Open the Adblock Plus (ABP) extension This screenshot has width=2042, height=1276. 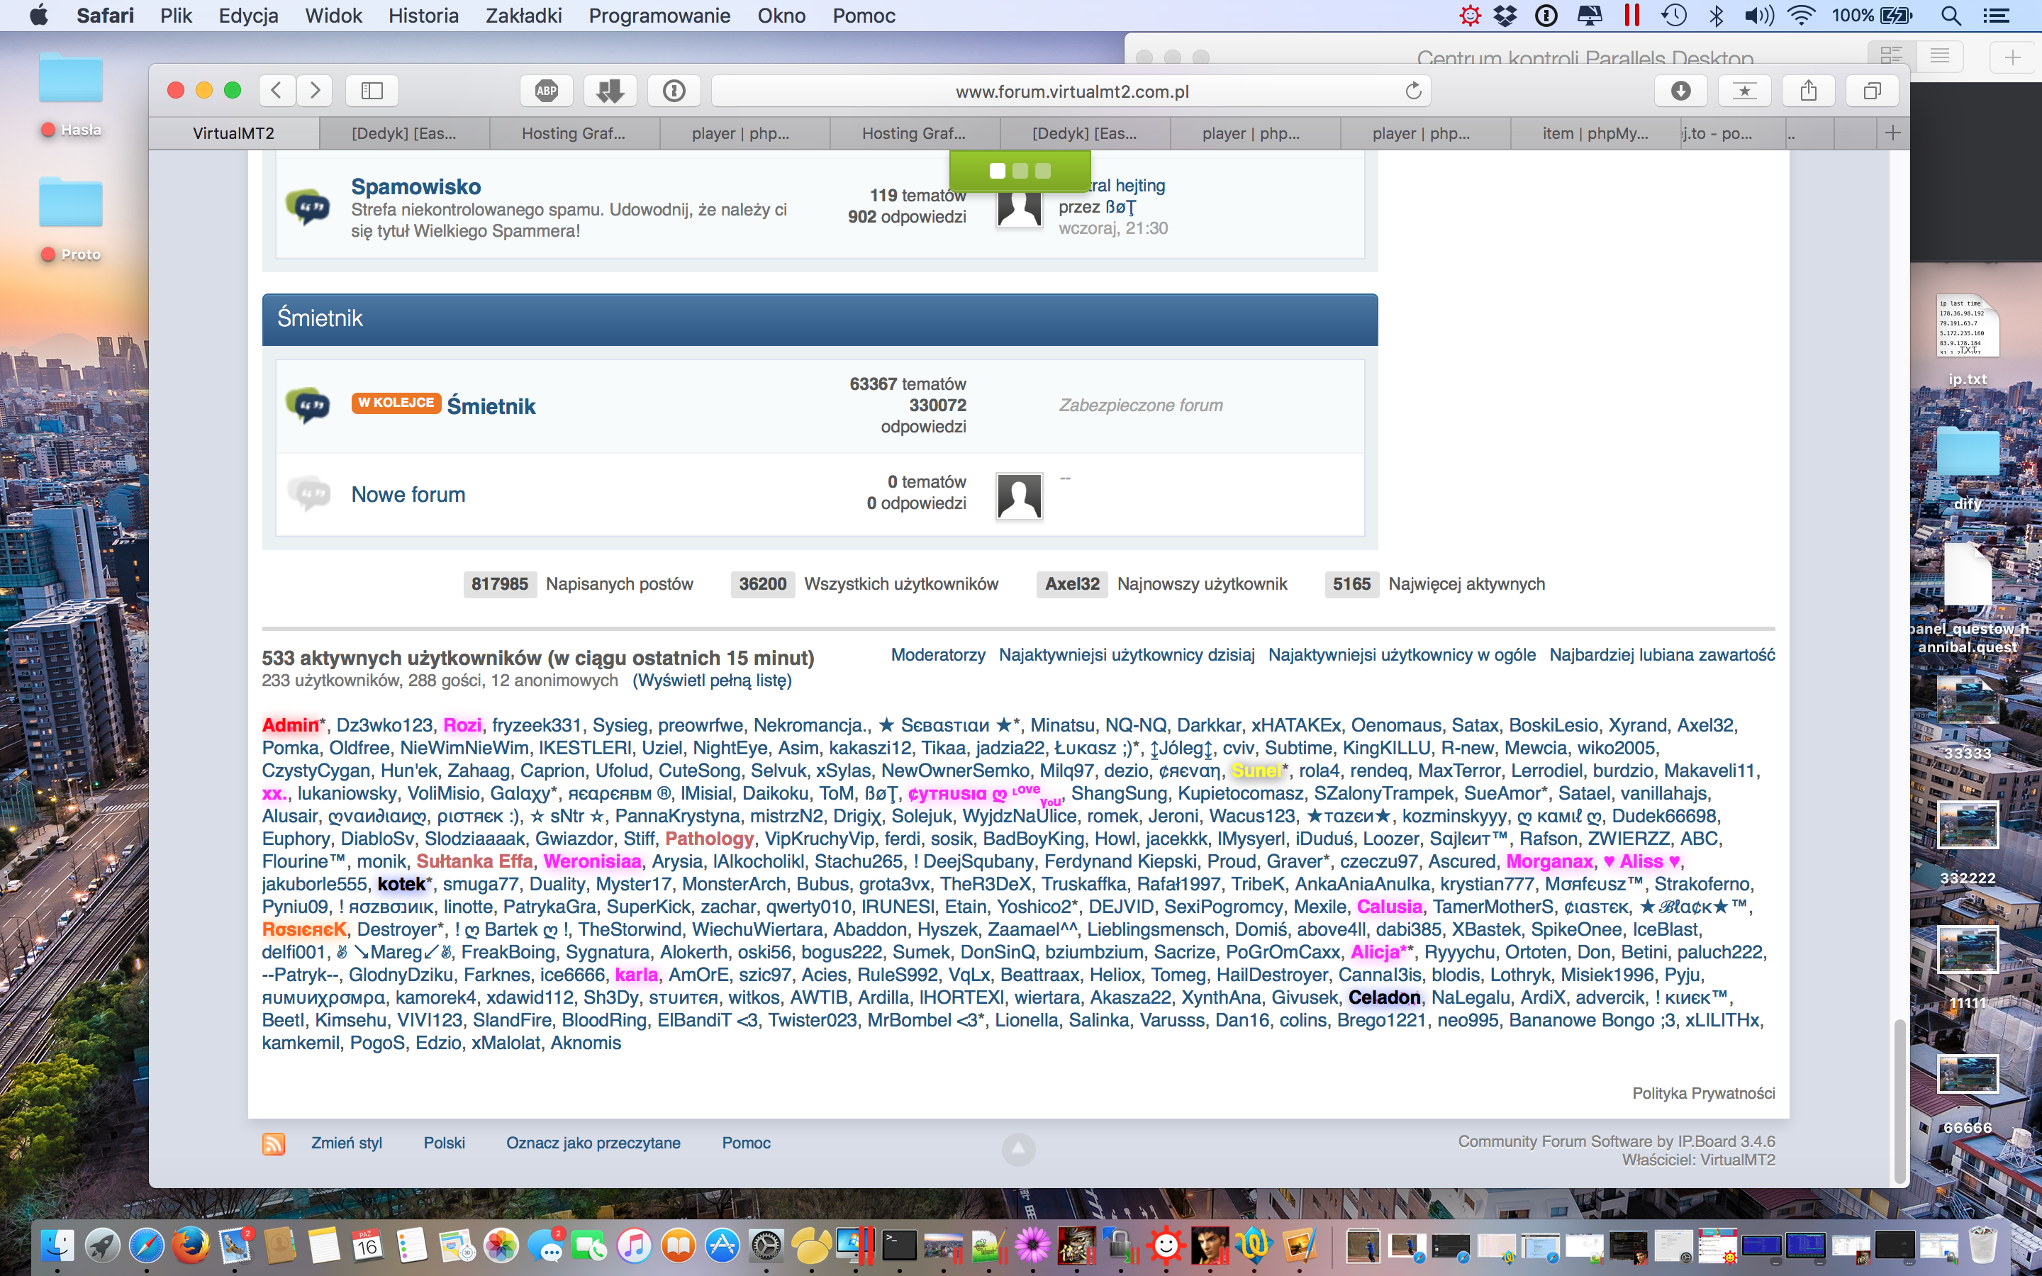(x=547, y=90)
